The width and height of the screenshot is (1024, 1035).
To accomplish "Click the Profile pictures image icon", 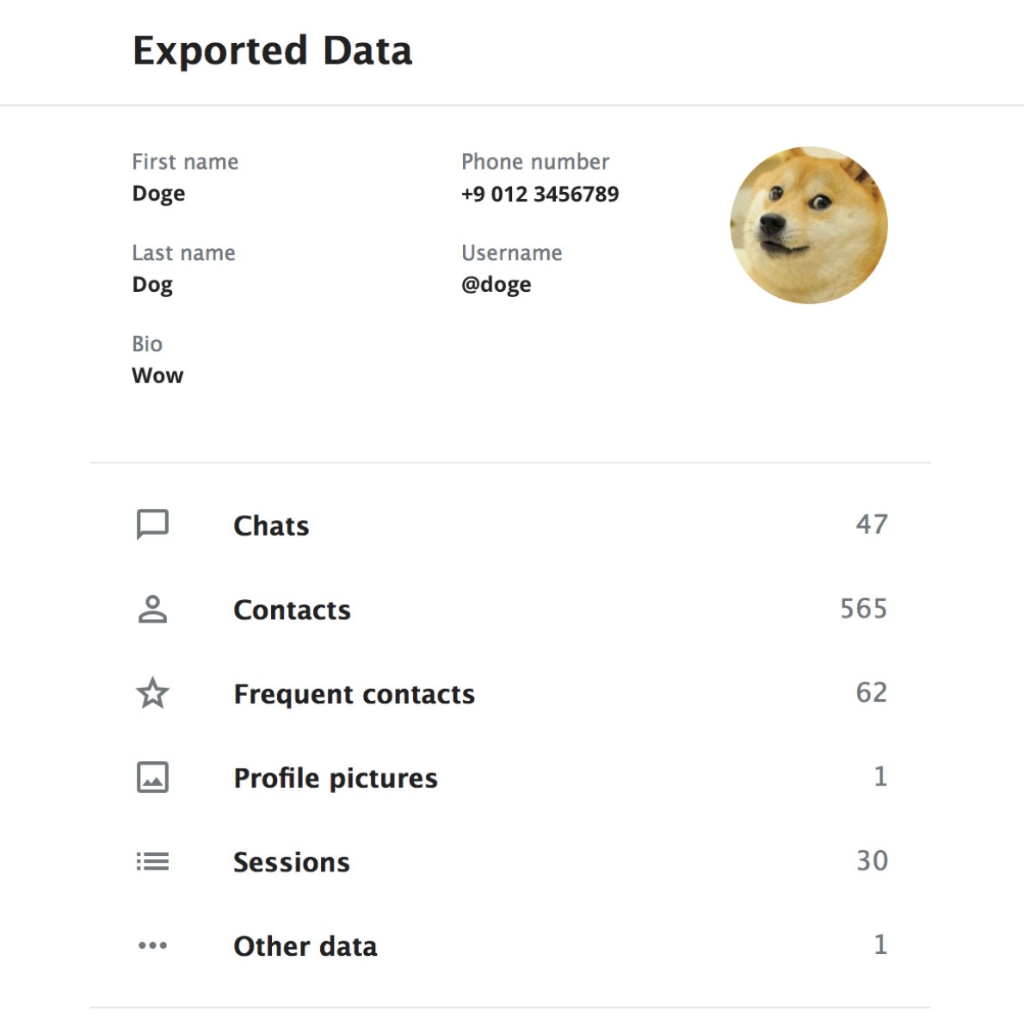I will 152,778.
